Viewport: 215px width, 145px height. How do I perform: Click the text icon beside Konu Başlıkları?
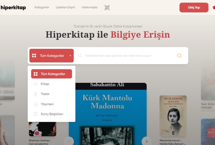coord(35,114)
